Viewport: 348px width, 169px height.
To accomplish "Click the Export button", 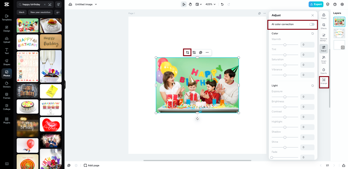I will click(316, 4).
